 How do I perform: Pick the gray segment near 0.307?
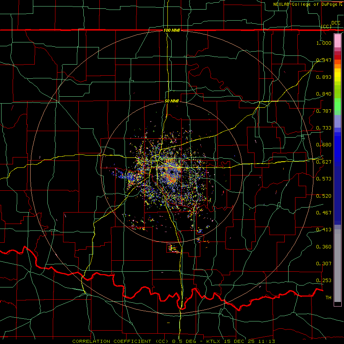338,266
